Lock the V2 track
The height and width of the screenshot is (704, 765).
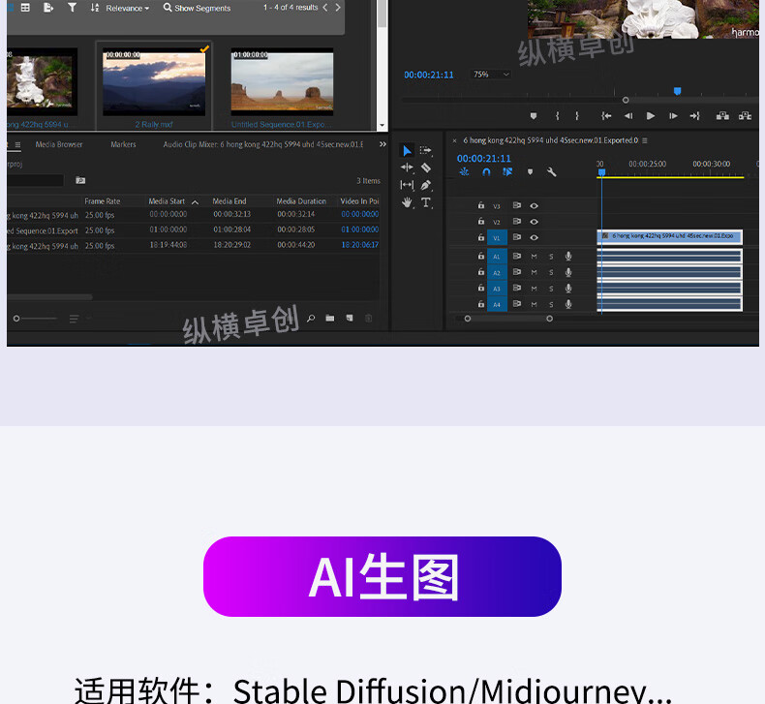pyautogui.click(x=480, y=222)
